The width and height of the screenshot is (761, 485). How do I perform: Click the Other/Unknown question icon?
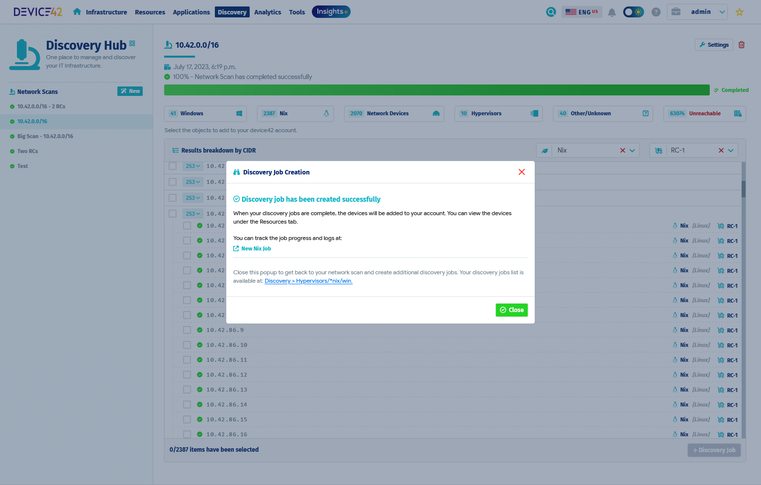[x=646, y=113]
